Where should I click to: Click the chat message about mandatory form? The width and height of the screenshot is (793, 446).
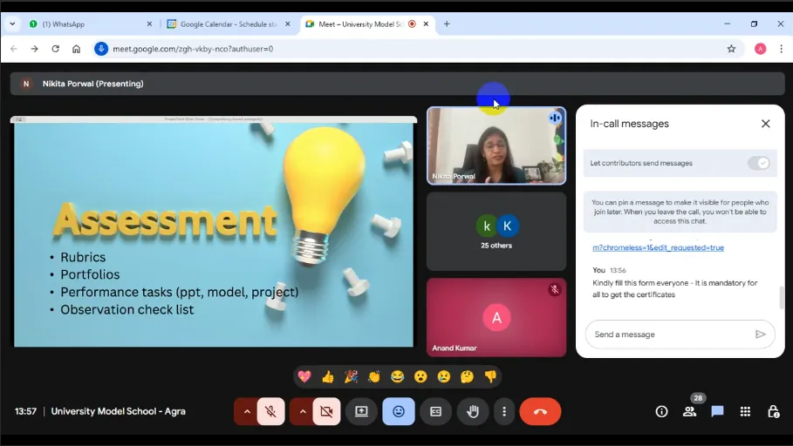(675, 289)
